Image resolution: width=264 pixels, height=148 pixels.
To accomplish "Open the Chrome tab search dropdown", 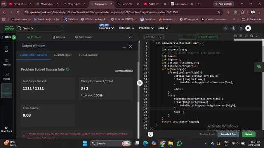I will pos(4,4).
